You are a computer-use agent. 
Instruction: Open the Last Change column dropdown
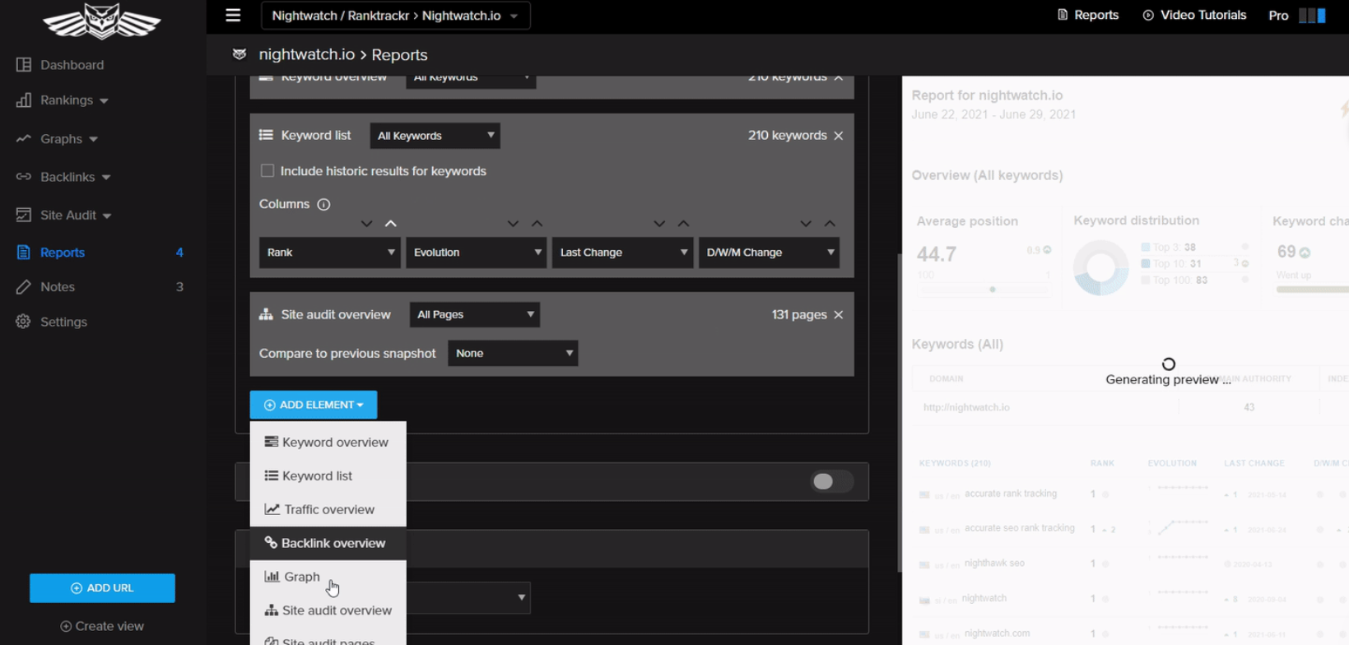622,253
